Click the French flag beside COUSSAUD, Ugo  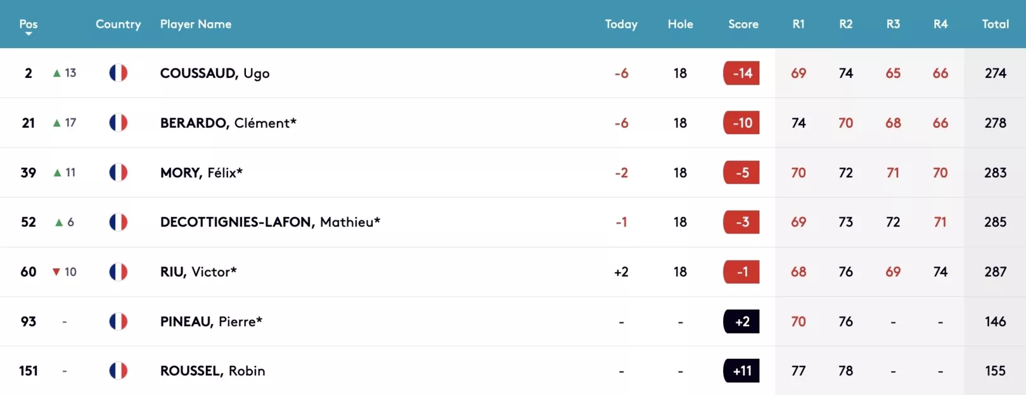[119, 73]
